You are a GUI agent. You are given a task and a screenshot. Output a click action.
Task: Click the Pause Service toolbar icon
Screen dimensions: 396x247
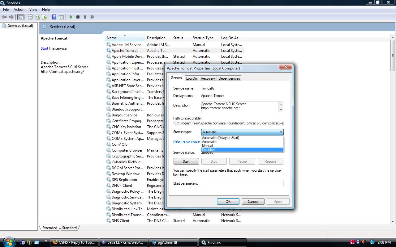pyautogui.click(x=85, y=17)
